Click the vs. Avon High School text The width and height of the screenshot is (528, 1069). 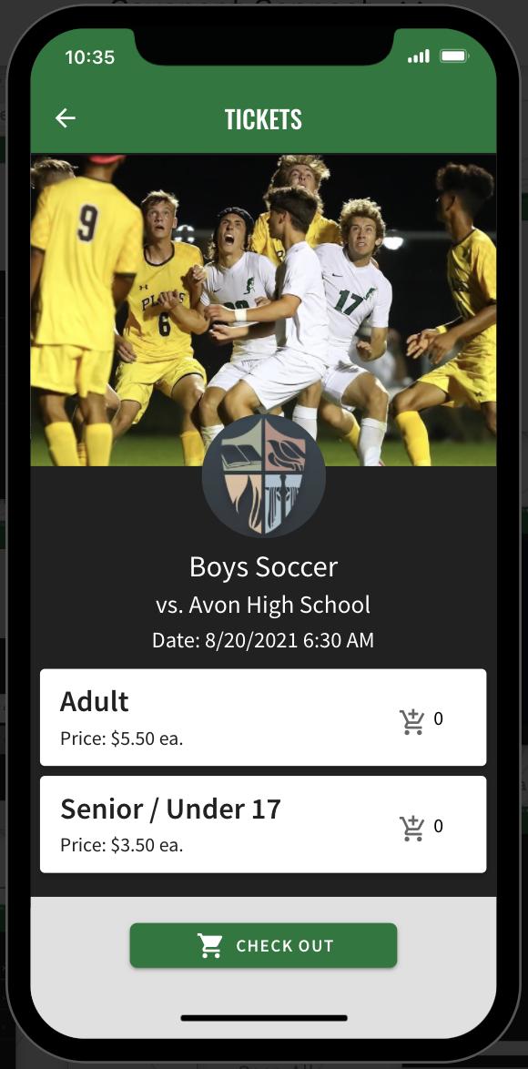click(263, 605)
